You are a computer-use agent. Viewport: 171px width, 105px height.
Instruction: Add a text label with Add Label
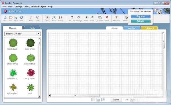(117, 17)
